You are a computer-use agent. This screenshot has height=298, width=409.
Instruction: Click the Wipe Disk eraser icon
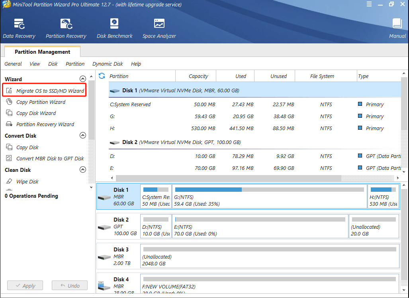pyautogui.click(x=9, y=181)
